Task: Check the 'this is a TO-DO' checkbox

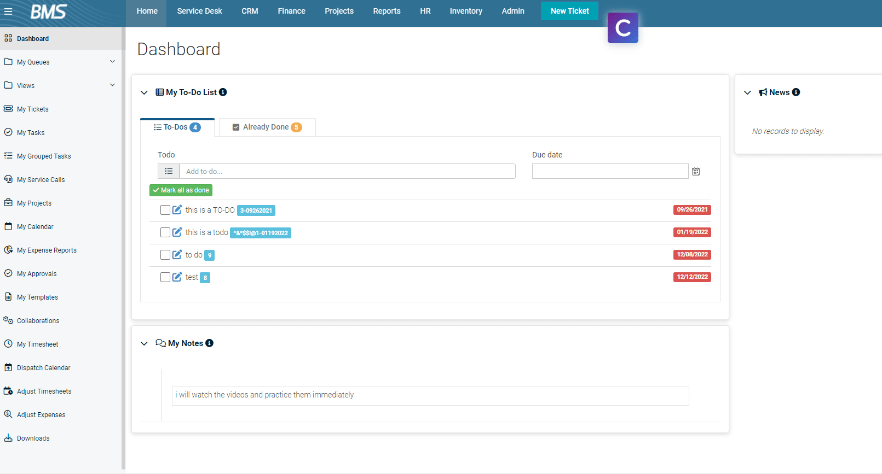Action: (x=165, y=210)
